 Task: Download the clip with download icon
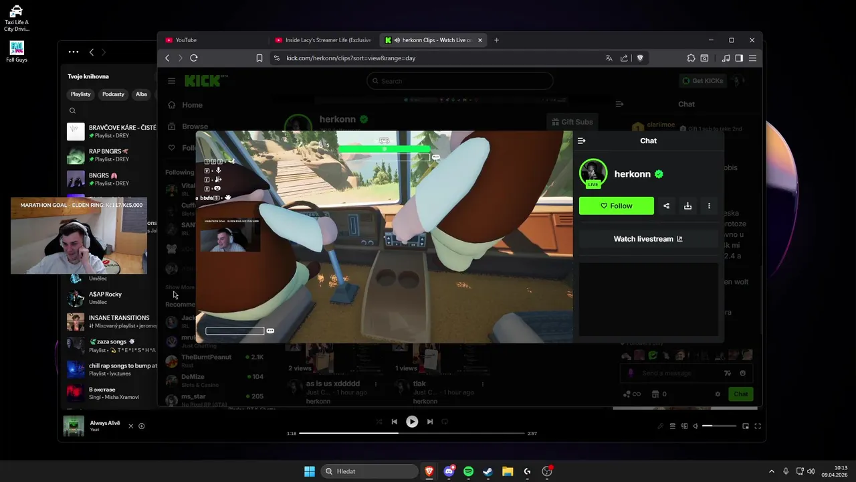(x=687, y=206)
